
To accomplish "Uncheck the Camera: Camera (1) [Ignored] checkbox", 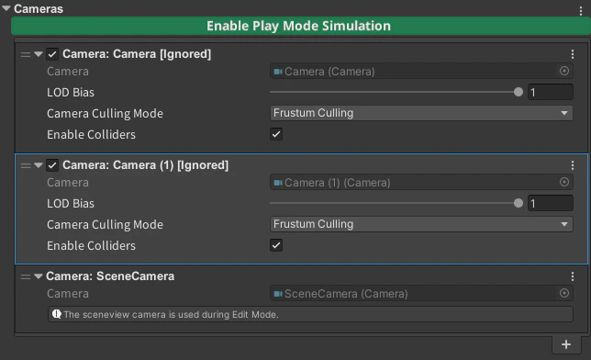I will pos(52,165).
